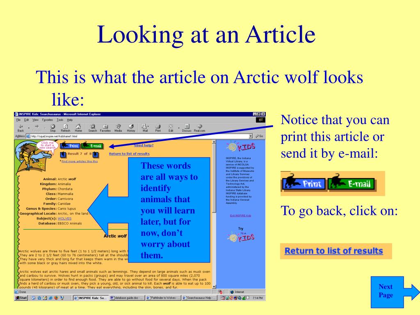Open the Edit menu in the menu bar
This screenshot has height=315, width=420.
pyautogui.click(x=27, y=120)
